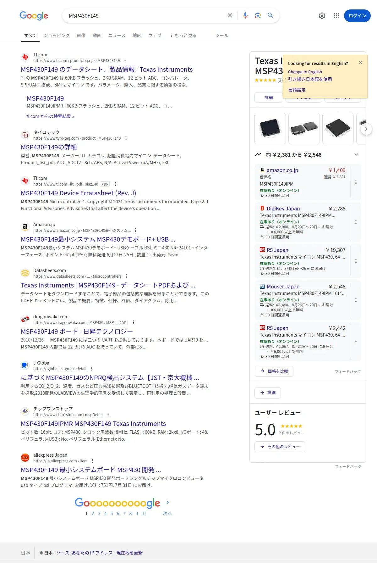Viewport: 377px width, 563px height.
Task: Open the three-dot menu for the RS Japan ¥19,307 offer
Action: 356,261
